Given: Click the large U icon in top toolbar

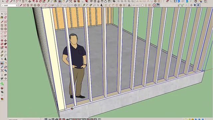Looking at the screenshot, I should 175,1.
